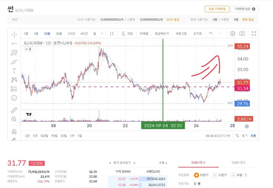Select the 30분 interval

(59, 34)
